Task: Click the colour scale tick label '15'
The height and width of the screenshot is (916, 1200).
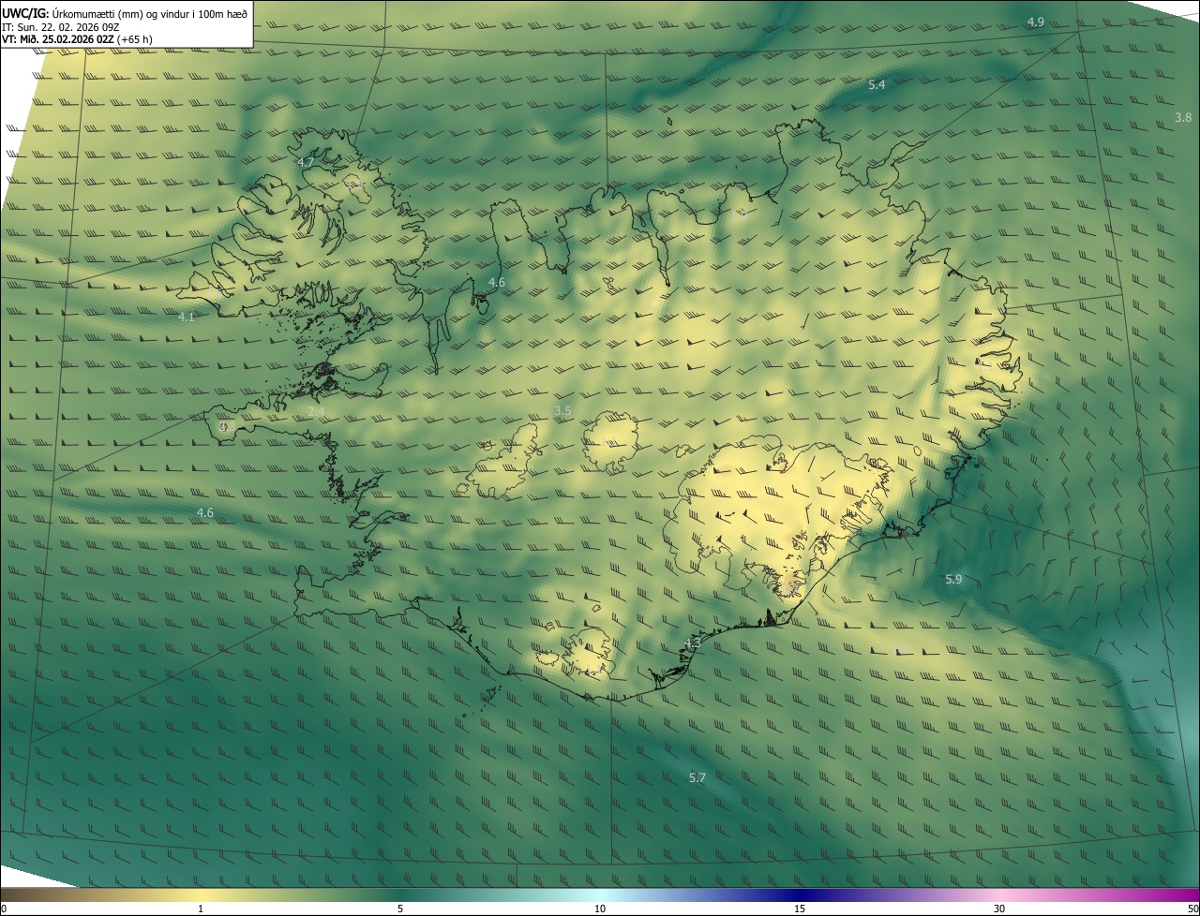Action: point(800,909)
